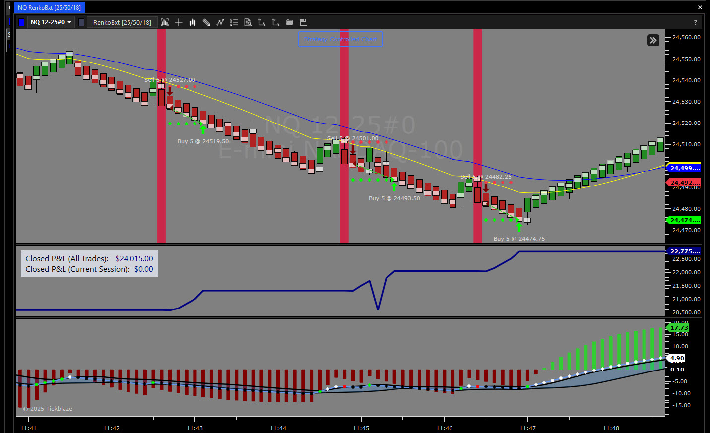Select the pencil drawing tool

[206, 22]
